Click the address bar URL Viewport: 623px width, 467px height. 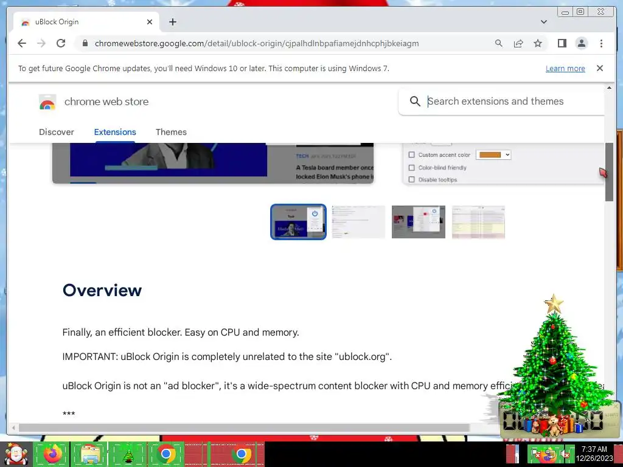pos(257,43)
